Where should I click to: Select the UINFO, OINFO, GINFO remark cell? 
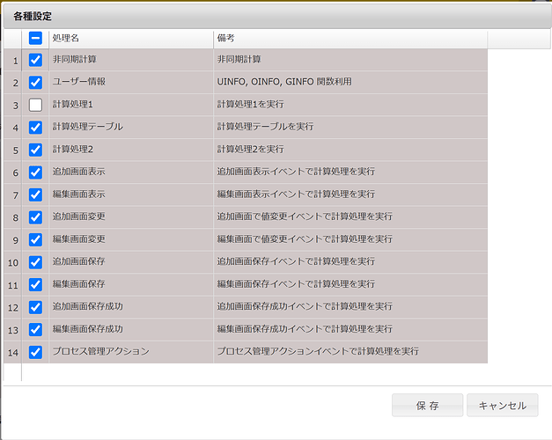(x=350, y=83)
